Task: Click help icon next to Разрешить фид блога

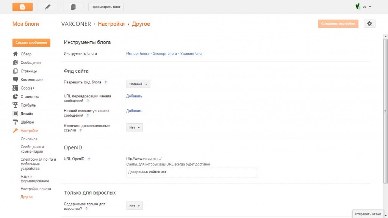Action: tap(106, 82)
